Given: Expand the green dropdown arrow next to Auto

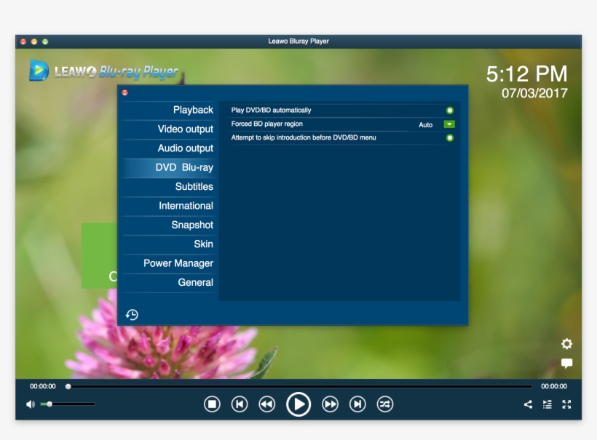Looking at the screenshot, I should tap(449, 124).
